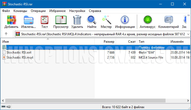The height and width of the screenshot is (110, 191).
Task: Open the Настройки menu
Action: (x=77, y=11)
